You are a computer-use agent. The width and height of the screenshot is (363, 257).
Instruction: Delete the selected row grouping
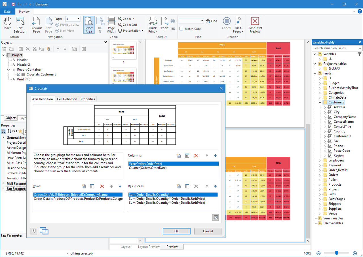tap(102, 186)
